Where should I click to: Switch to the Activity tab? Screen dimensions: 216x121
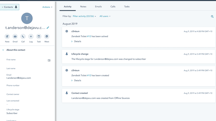coord(68,6)
